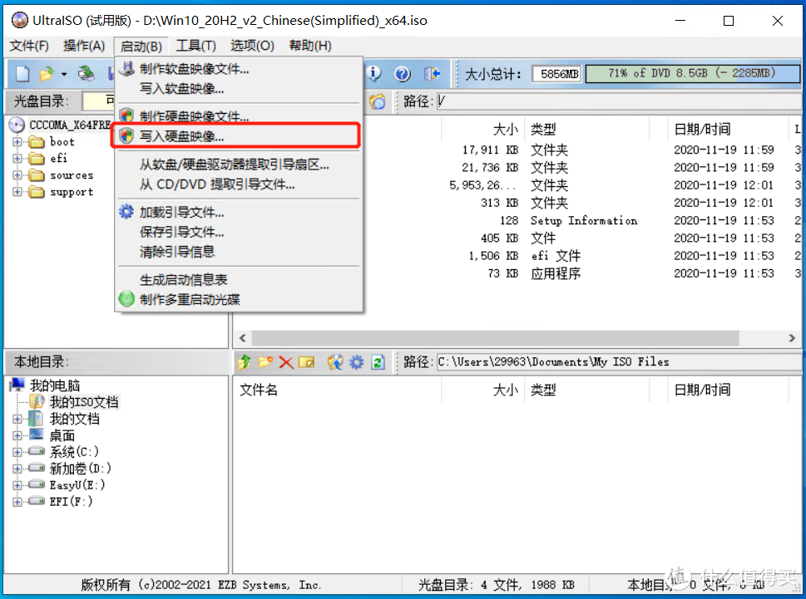Viewport: 806px width, 599px height.
Task: Click the go up folder icon in local toolbar
Action: tap(245, 362)
